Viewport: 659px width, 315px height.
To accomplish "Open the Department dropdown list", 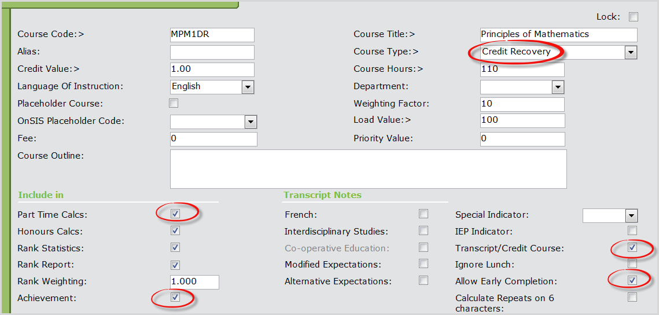I will pyautogui.click(x=558, y=87).
